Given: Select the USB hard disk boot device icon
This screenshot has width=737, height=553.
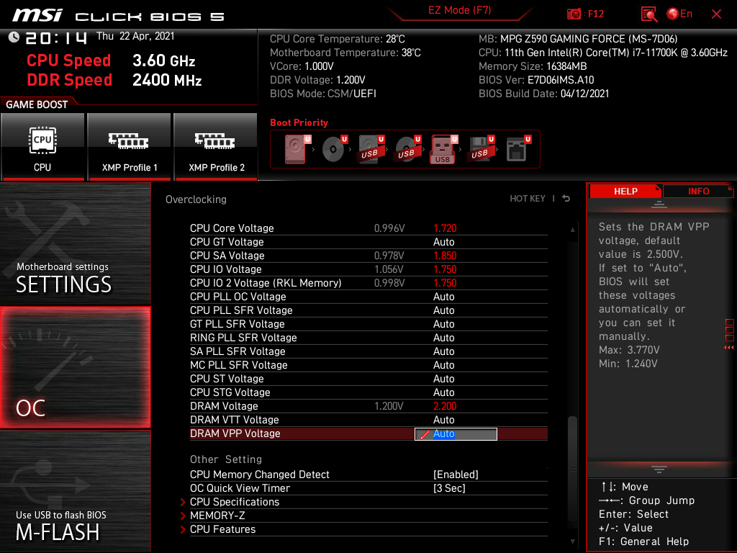Looking at the screenshot, I should (x=371, y=149).
